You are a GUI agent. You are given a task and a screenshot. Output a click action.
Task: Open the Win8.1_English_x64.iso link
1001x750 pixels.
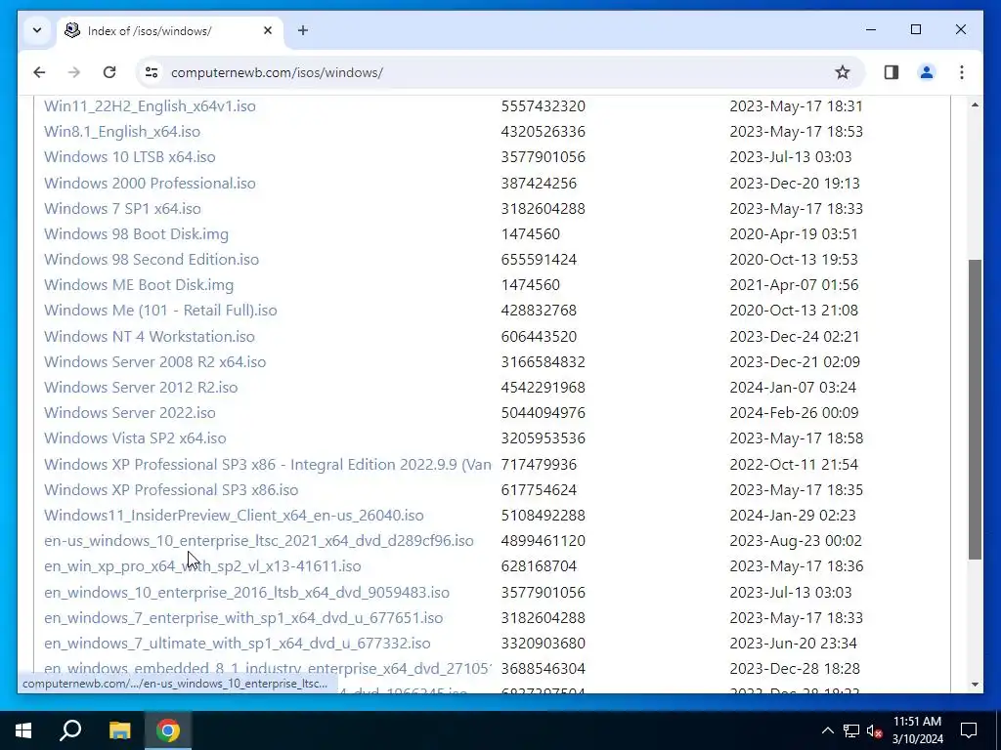click(x=122, y=132)
